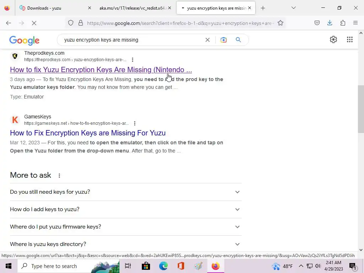Click the scrollbar down arrow
The width and height of the screenshot is (364, 273).
coord(361,250)
